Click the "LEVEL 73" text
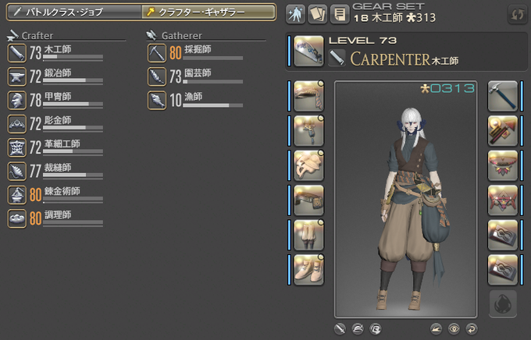The image size is (531, 340). 362,41
